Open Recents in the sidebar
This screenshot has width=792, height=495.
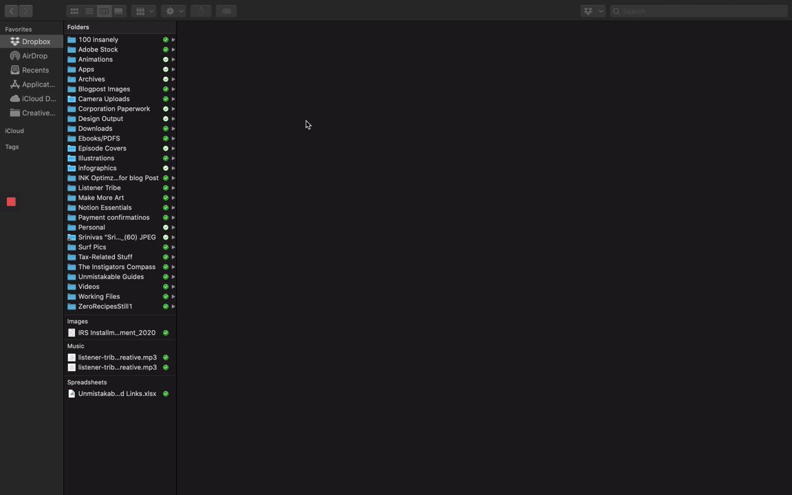32,70
